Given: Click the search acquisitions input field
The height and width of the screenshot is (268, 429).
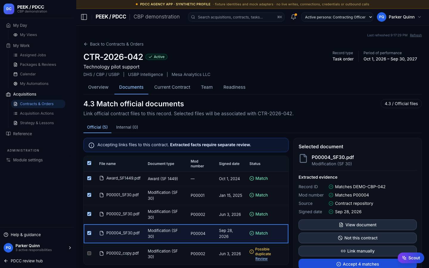Looking at the screenshot, I should coord(236,17).
